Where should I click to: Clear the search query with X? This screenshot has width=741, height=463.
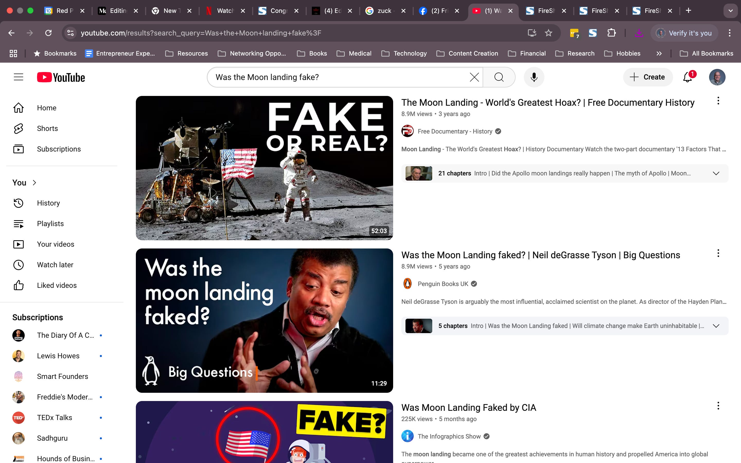[474, 77]
